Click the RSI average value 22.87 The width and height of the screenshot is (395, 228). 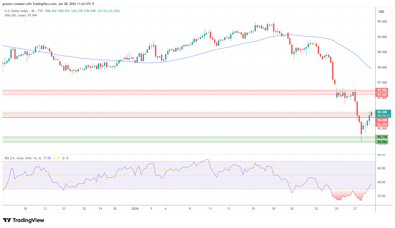[56, 158]
